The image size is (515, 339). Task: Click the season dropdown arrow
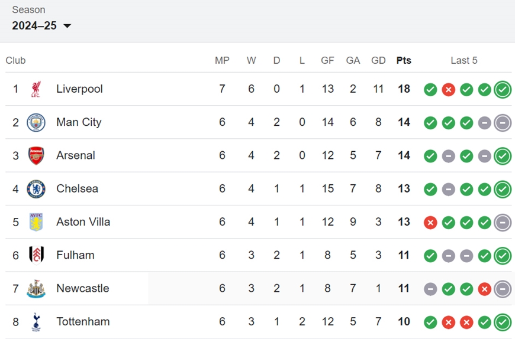67,26
